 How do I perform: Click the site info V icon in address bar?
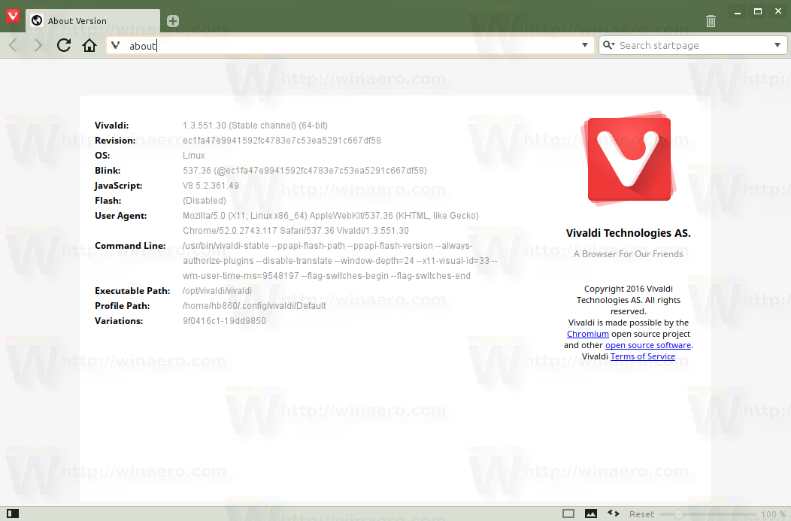click(116, 45)
